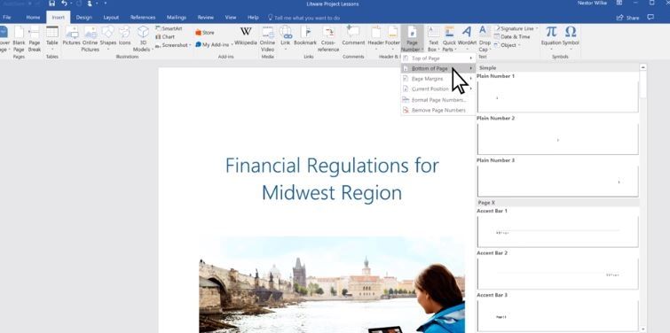670x333 pixels.
Task: Insert a Blank Page
Action: tap(19, 38)
